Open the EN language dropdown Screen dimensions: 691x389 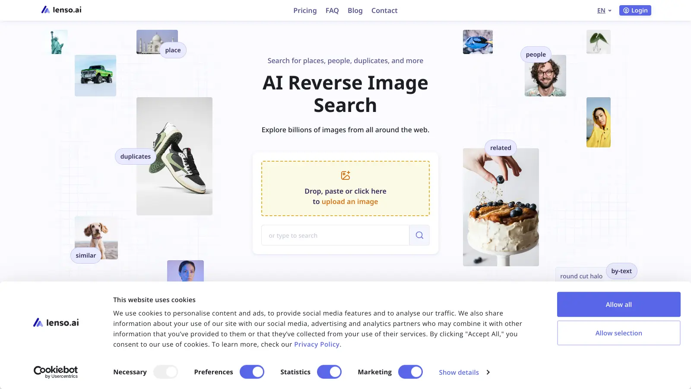[x=604, y=10]
